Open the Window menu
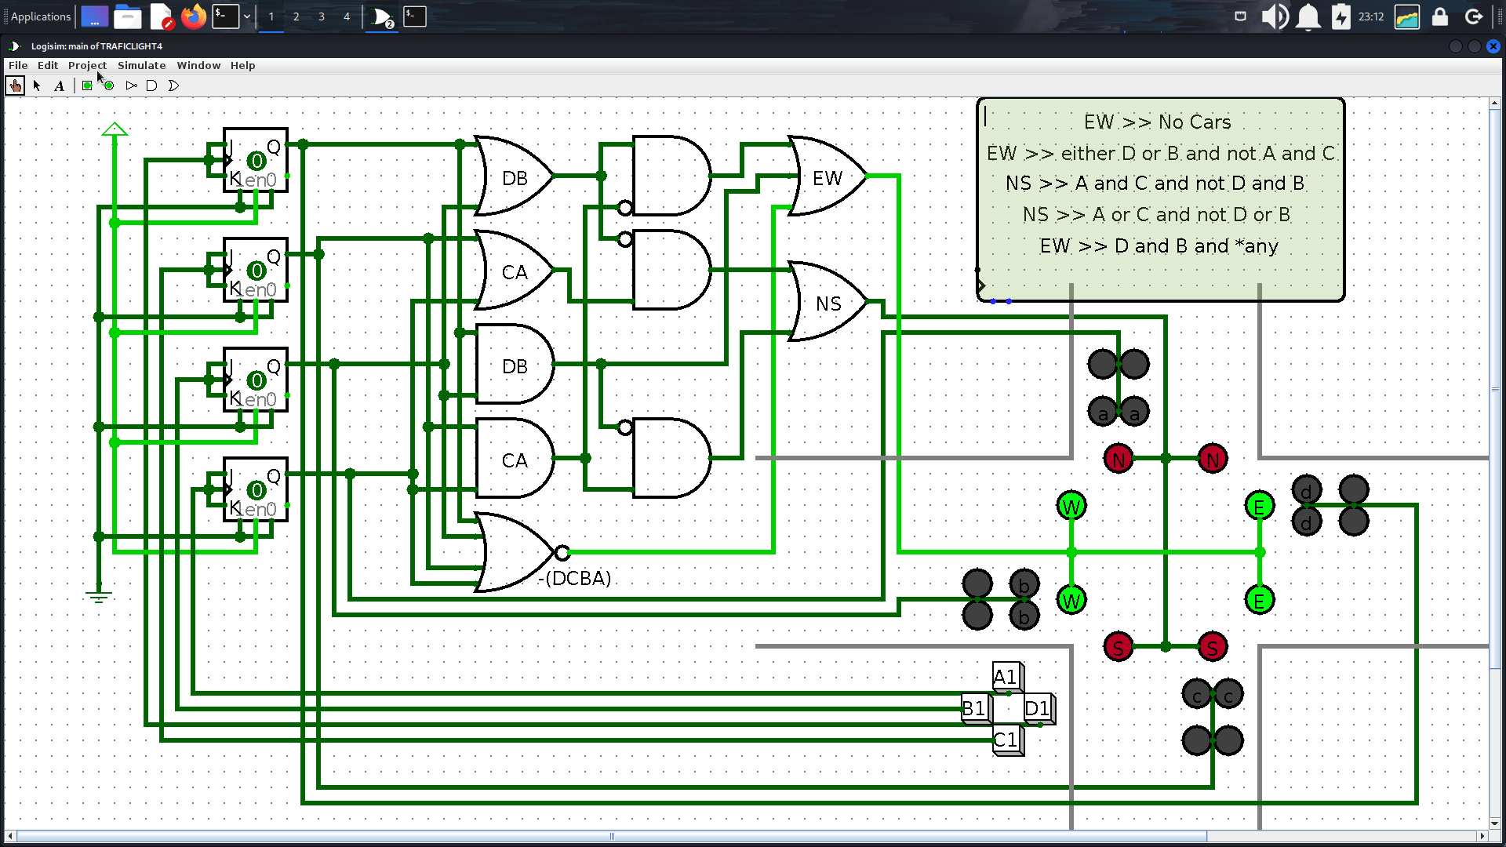 click(x=198, y=65)
